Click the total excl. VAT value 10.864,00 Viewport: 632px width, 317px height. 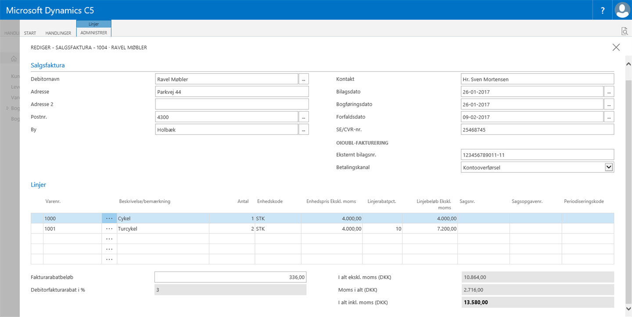pyautogui.click(x=538, y=277)
